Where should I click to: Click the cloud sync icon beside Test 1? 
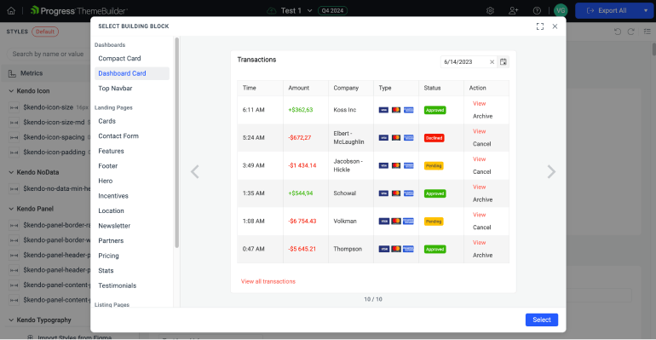point(272,11)
